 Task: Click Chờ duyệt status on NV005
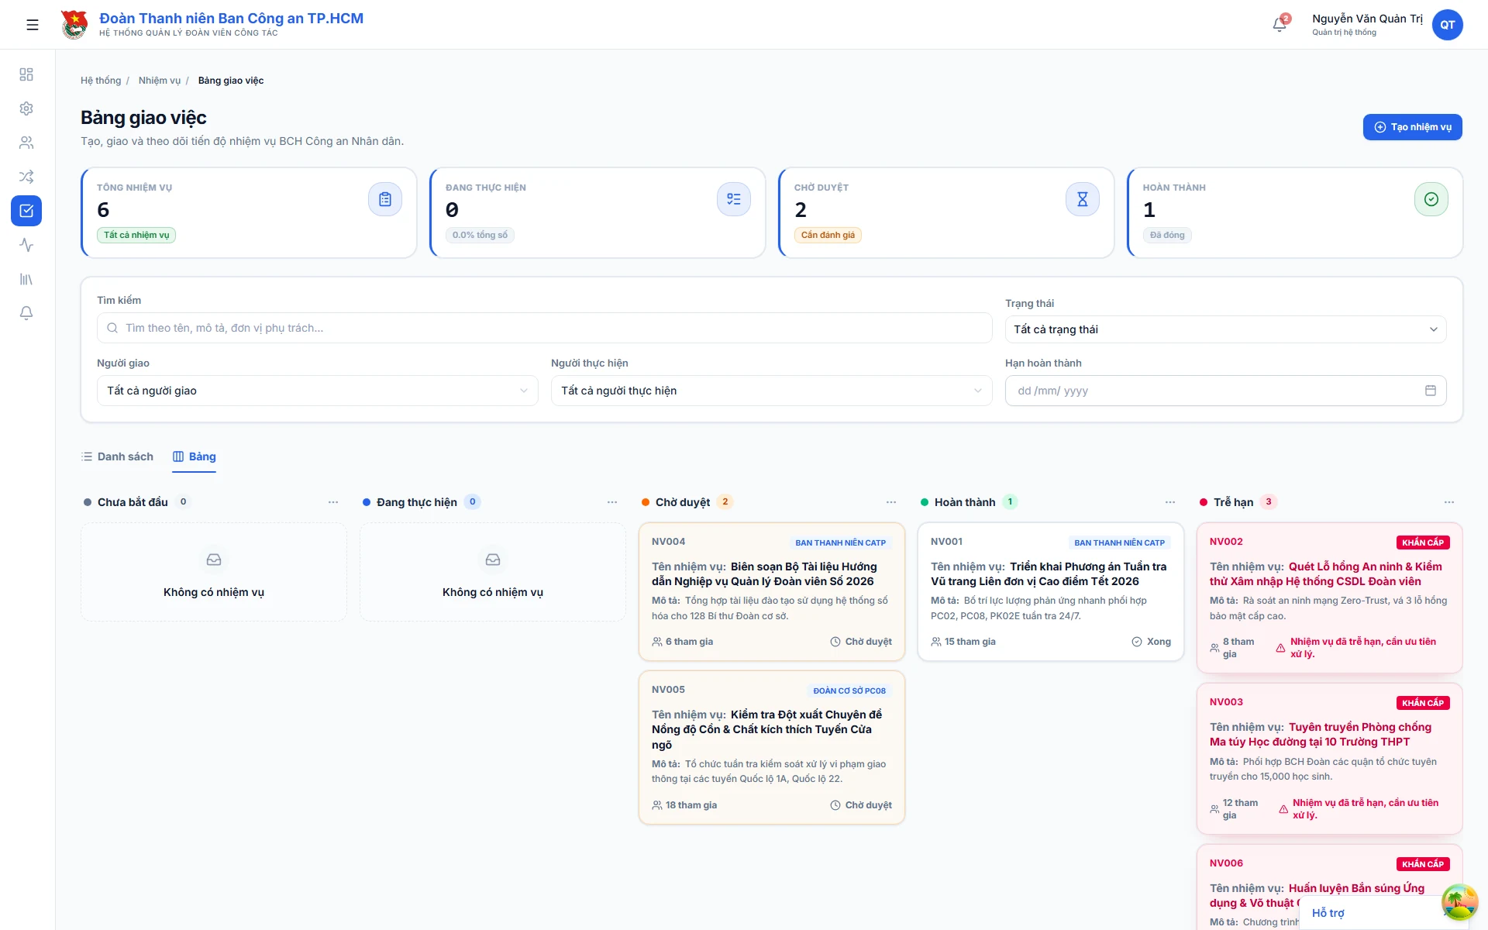tap(860, 805)
